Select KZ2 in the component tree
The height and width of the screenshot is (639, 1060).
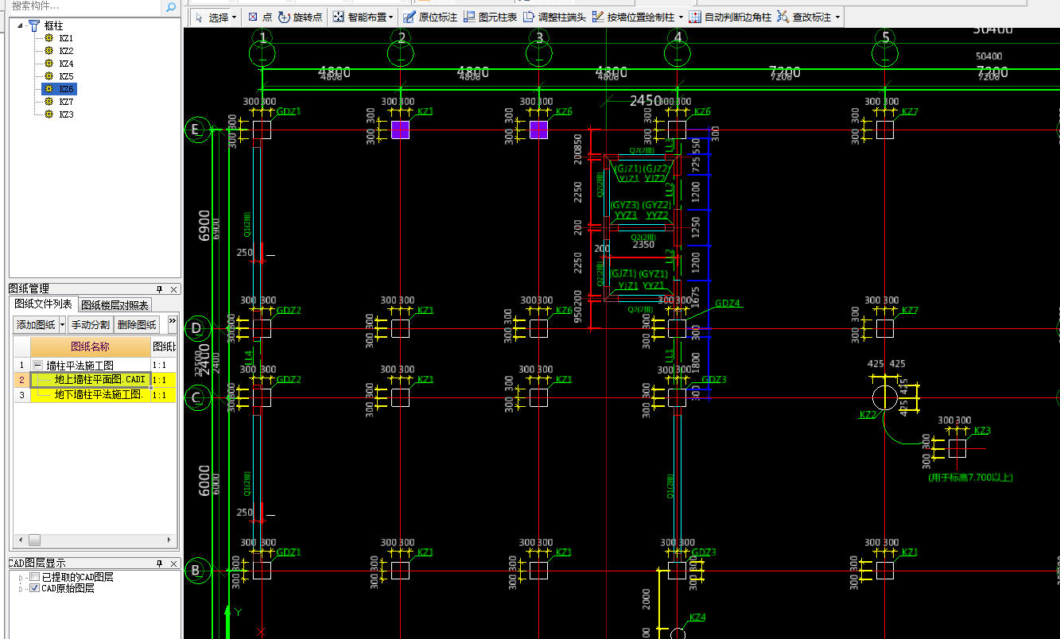[66, 51]
